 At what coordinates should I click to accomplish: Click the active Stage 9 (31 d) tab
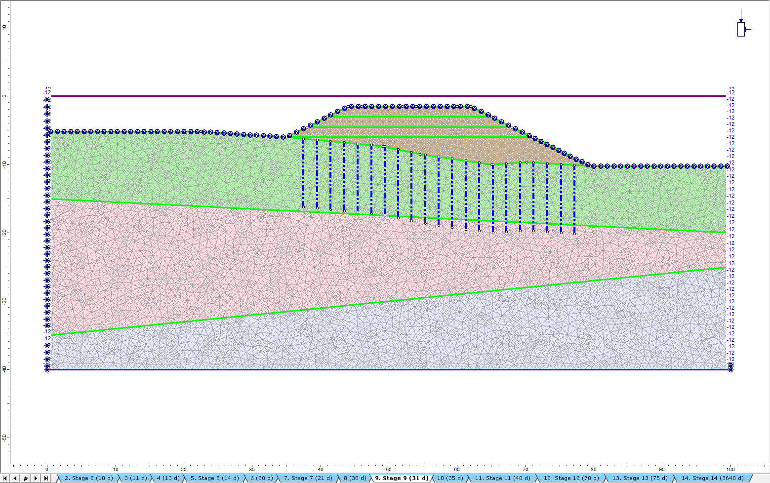pos(401,478)
